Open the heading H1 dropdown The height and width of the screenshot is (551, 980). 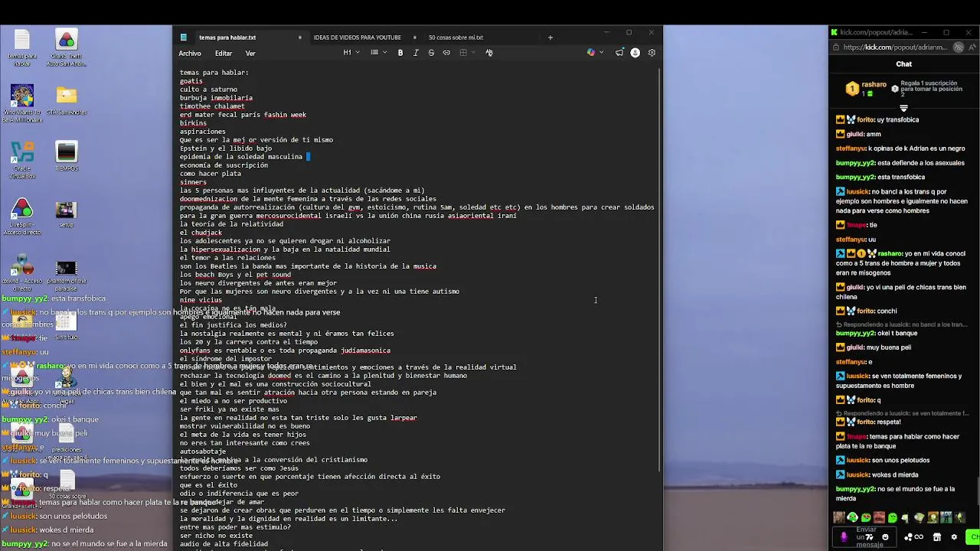coord(351,53)
